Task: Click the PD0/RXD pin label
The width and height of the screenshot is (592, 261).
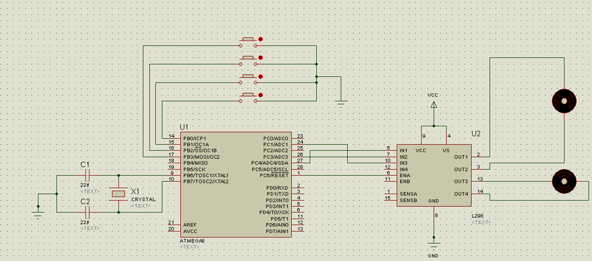Action: coord(277,188)
